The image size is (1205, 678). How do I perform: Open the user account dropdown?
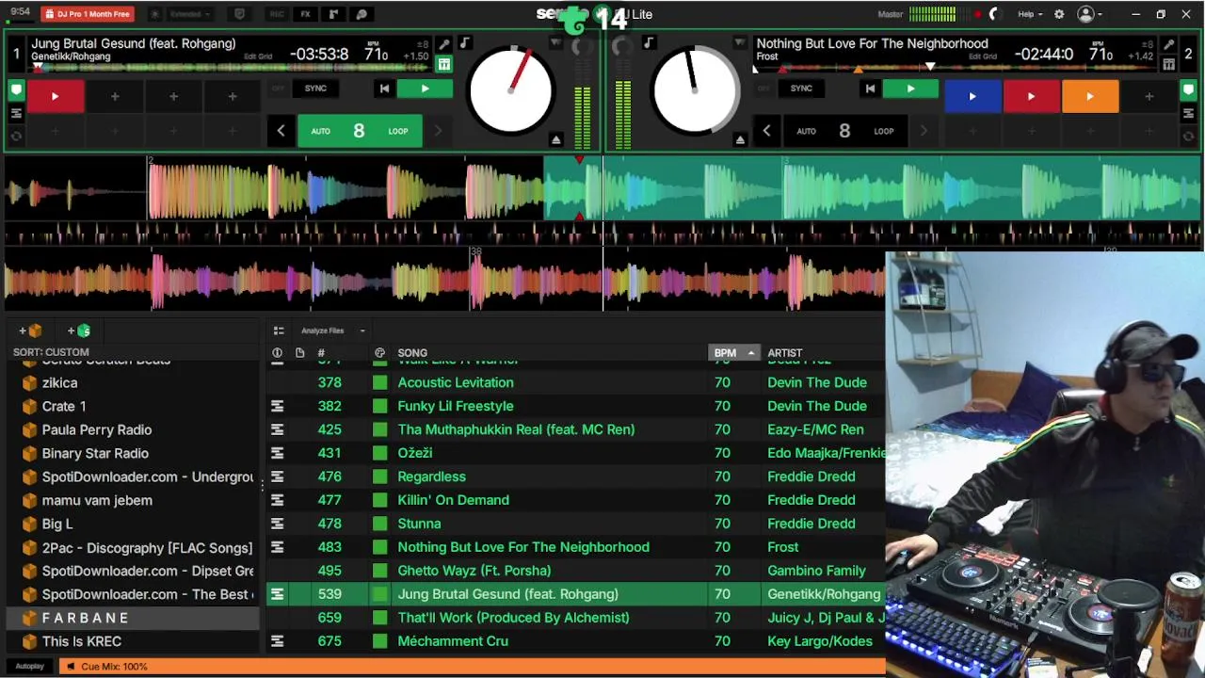[x=1090, y=14]
